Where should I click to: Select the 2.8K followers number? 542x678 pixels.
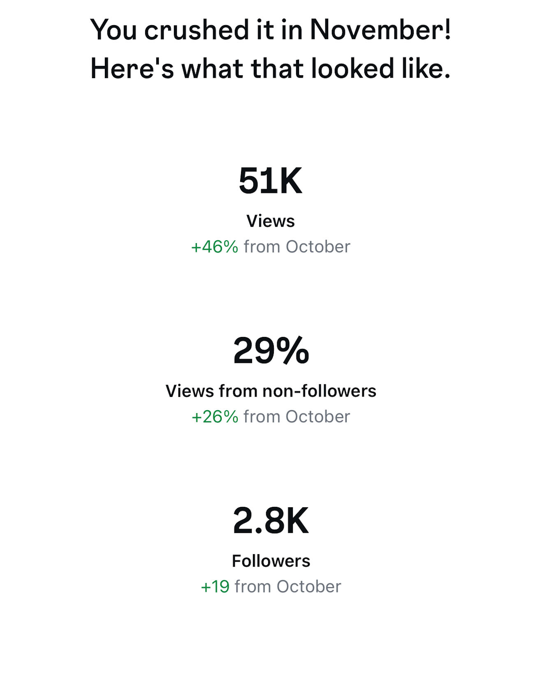[x=271, y=521]
